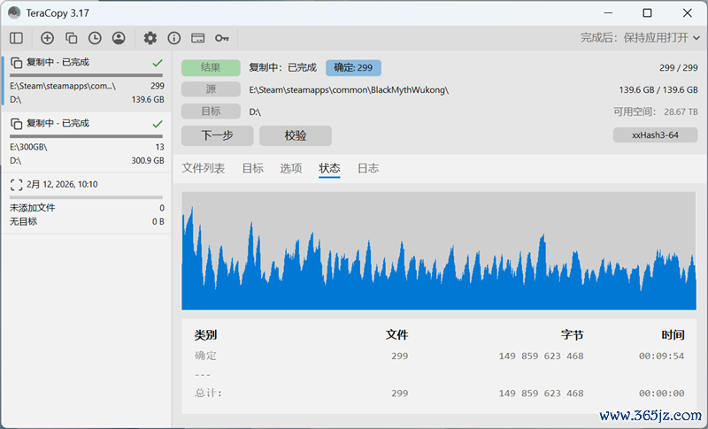Viewport: 708px width, 429px height.
Task: Click the 源 button
Action: tap(211, 89)
